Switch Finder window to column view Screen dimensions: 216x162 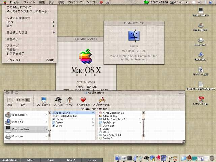coord(28,100)
